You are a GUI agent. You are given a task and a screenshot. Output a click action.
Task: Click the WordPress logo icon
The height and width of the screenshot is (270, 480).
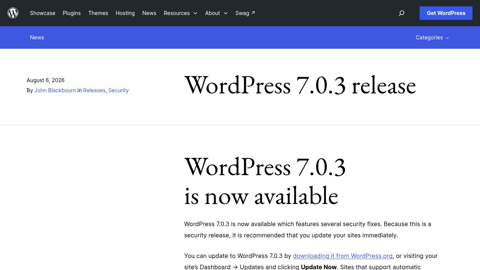tap(13, 13)
